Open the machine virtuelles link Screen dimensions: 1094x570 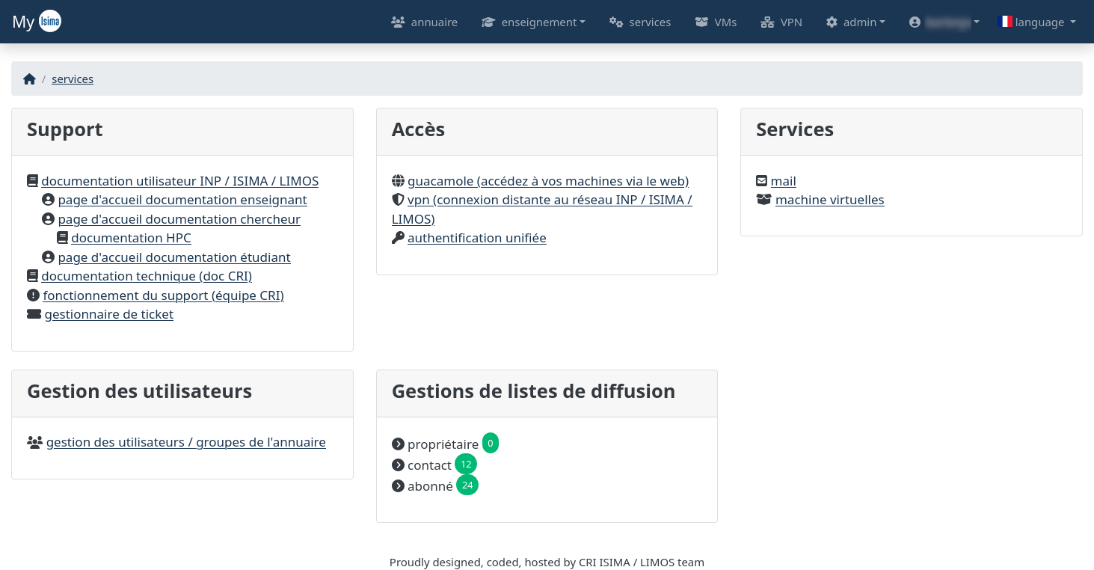(x=829, y=200)
